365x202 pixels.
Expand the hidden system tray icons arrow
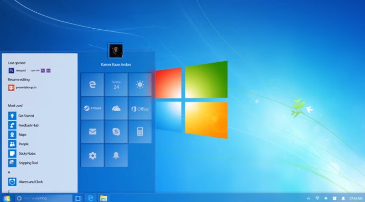(x=308, y=198)
